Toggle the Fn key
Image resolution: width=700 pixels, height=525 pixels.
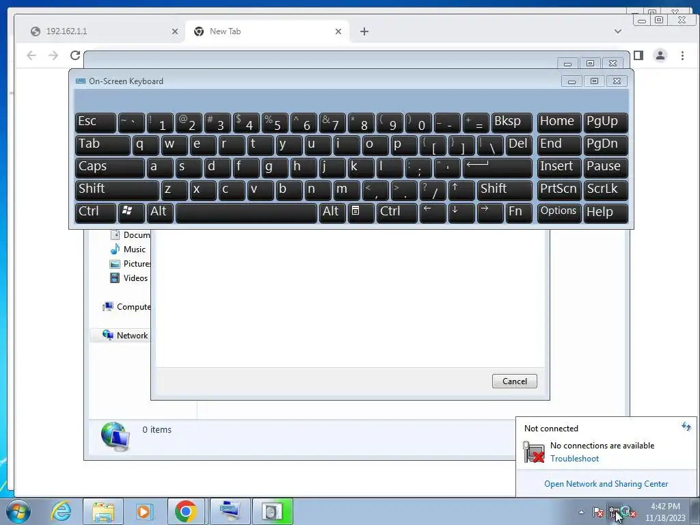pyautogui.click(x=520, y=213)
